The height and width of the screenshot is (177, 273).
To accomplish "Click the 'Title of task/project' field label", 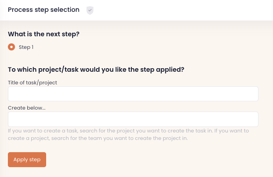I will coord(32,82).
